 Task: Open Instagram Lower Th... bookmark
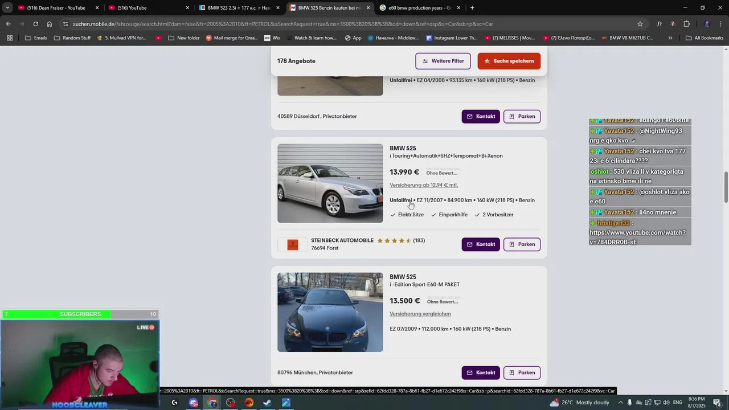click(x=452, y=38)
